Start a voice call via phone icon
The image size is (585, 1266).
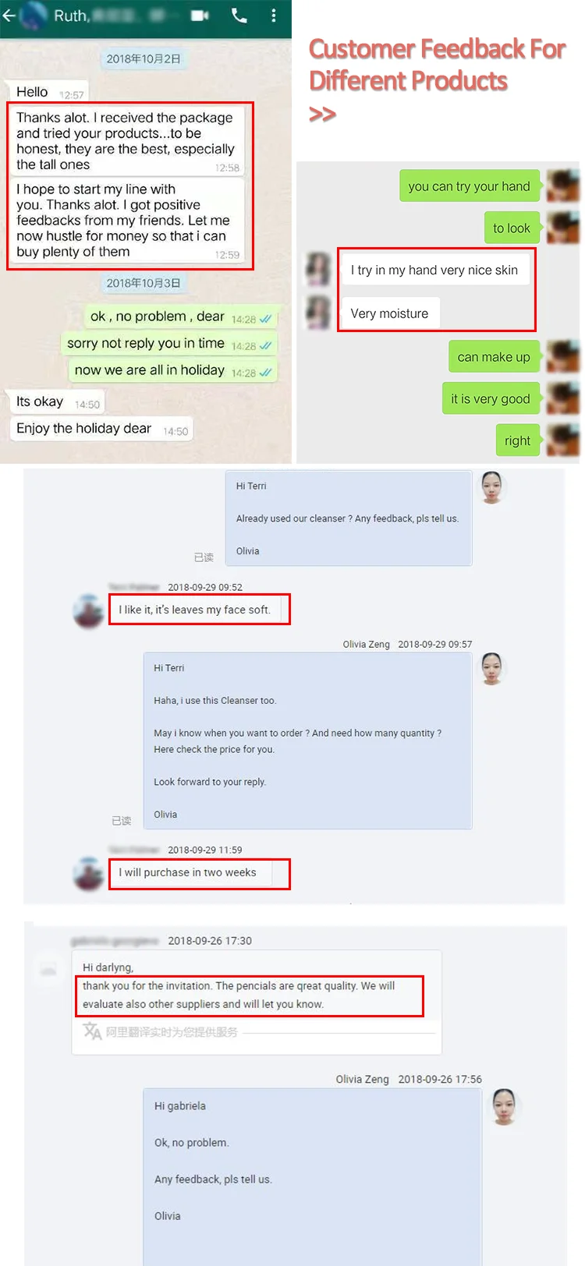coord(239,15)
